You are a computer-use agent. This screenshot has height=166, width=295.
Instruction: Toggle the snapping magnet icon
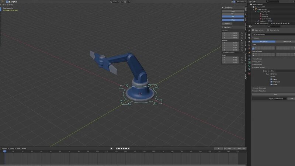(x=125, y=2)
